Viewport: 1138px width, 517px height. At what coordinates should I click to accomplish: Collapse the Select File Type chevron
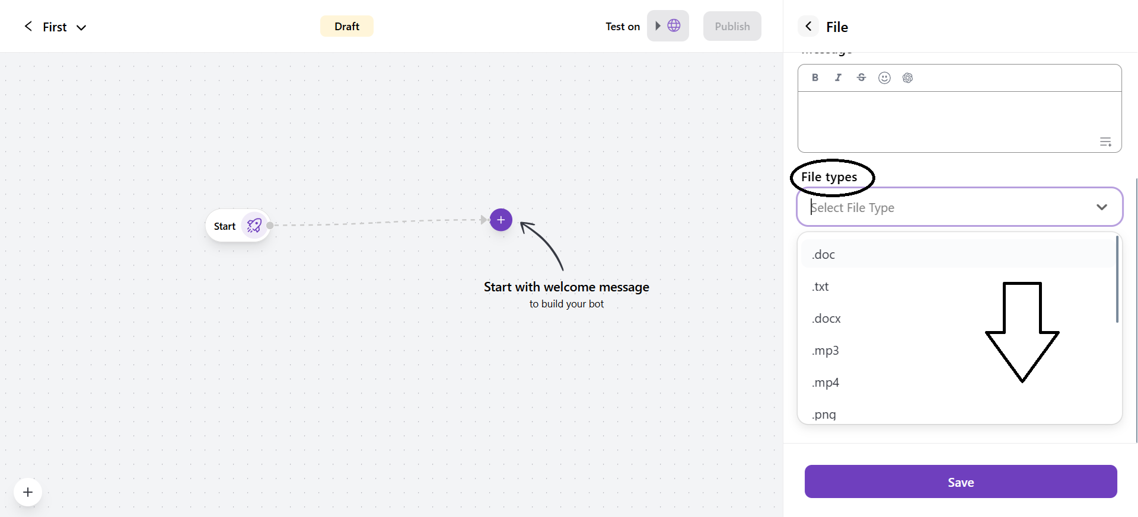(x=1101, y=207)
